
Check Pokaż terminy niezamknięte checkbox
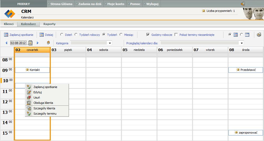point(176,35)
